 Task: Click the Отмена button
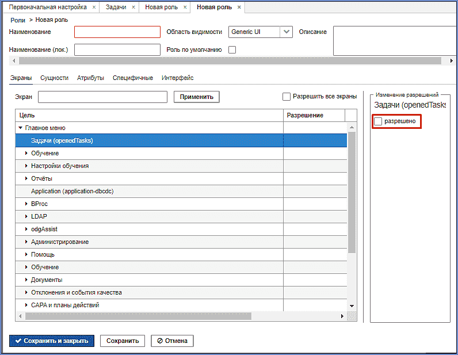[x=173, y=341]
